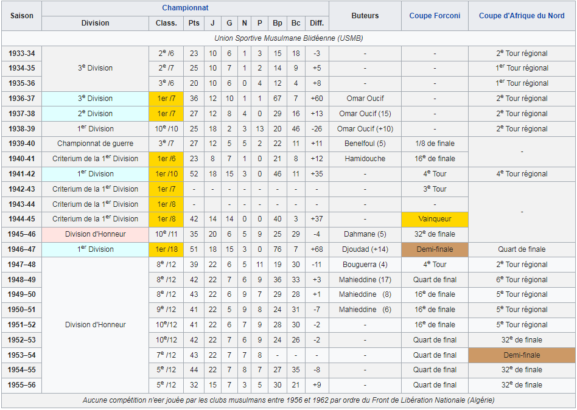Click the Demi-finale cell in Coupe Forconi column

tap(435, 249)
